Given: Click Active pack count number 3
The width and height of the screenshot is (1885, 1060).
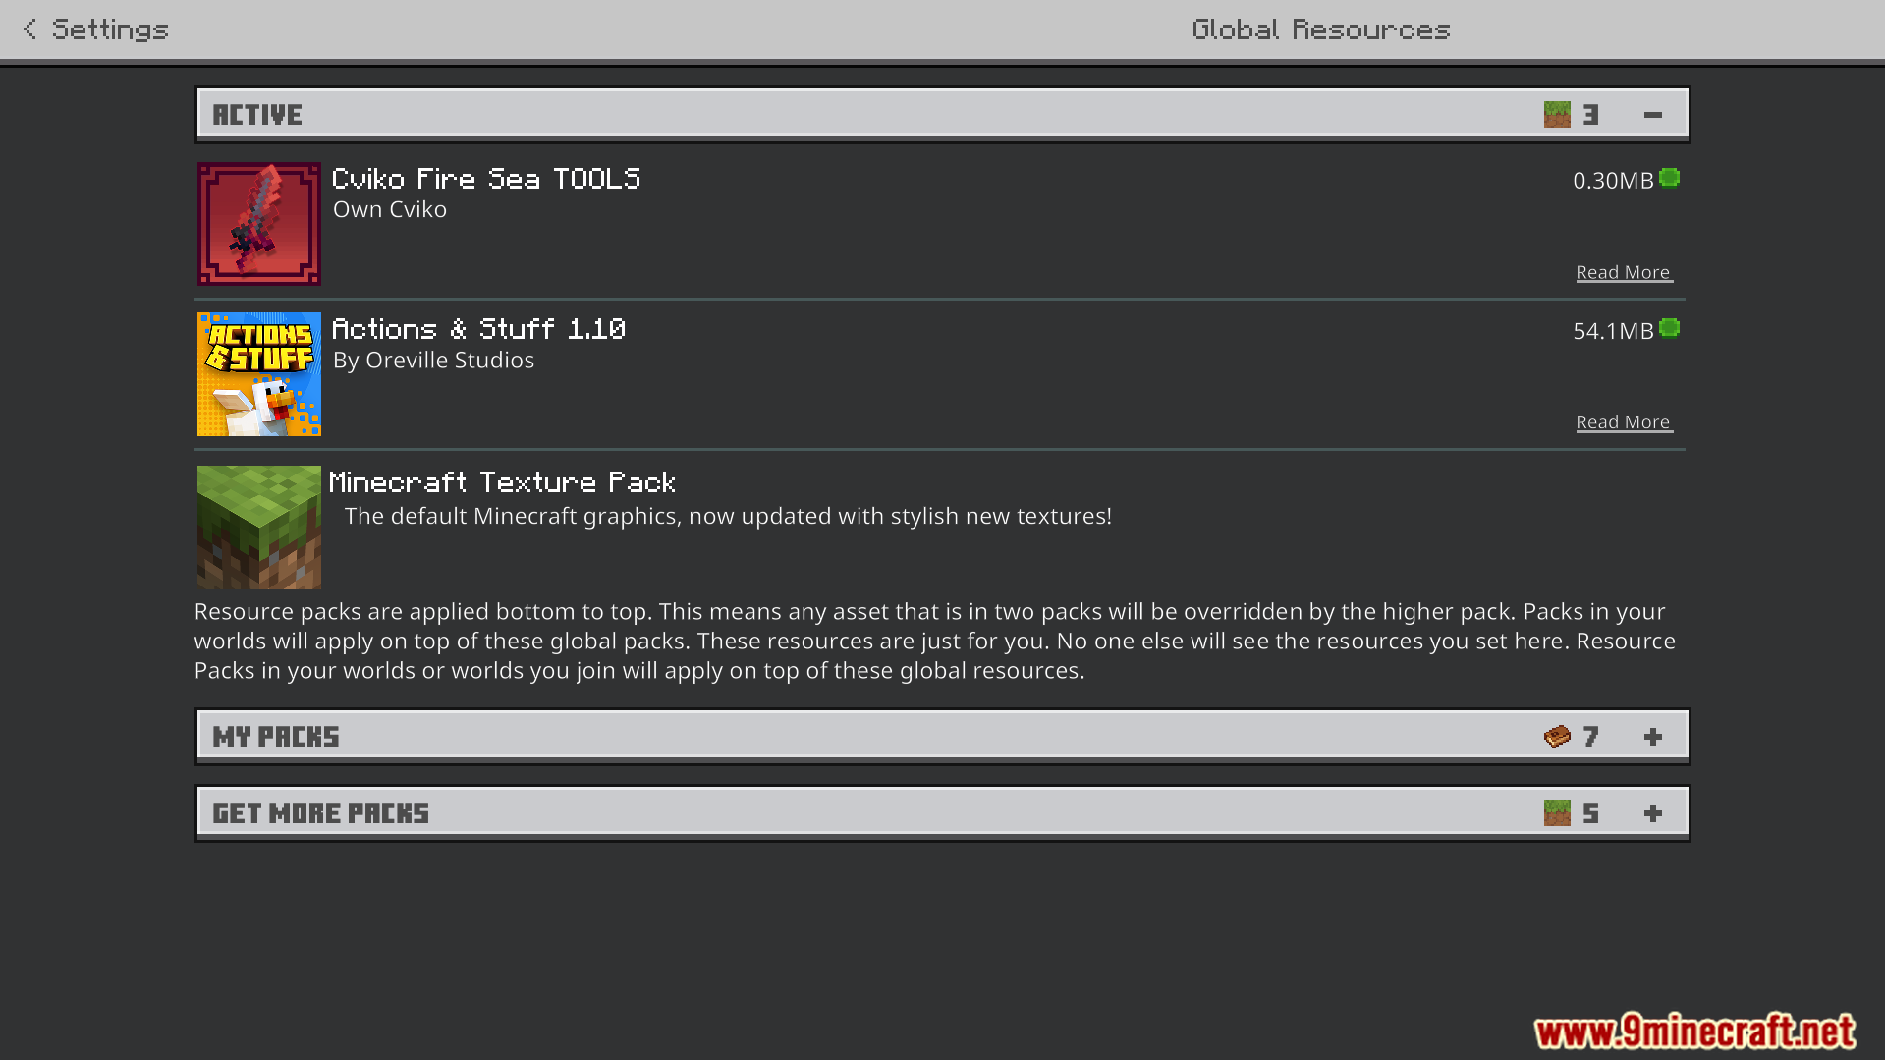Looking at the screenshot, I should 1591,115.
